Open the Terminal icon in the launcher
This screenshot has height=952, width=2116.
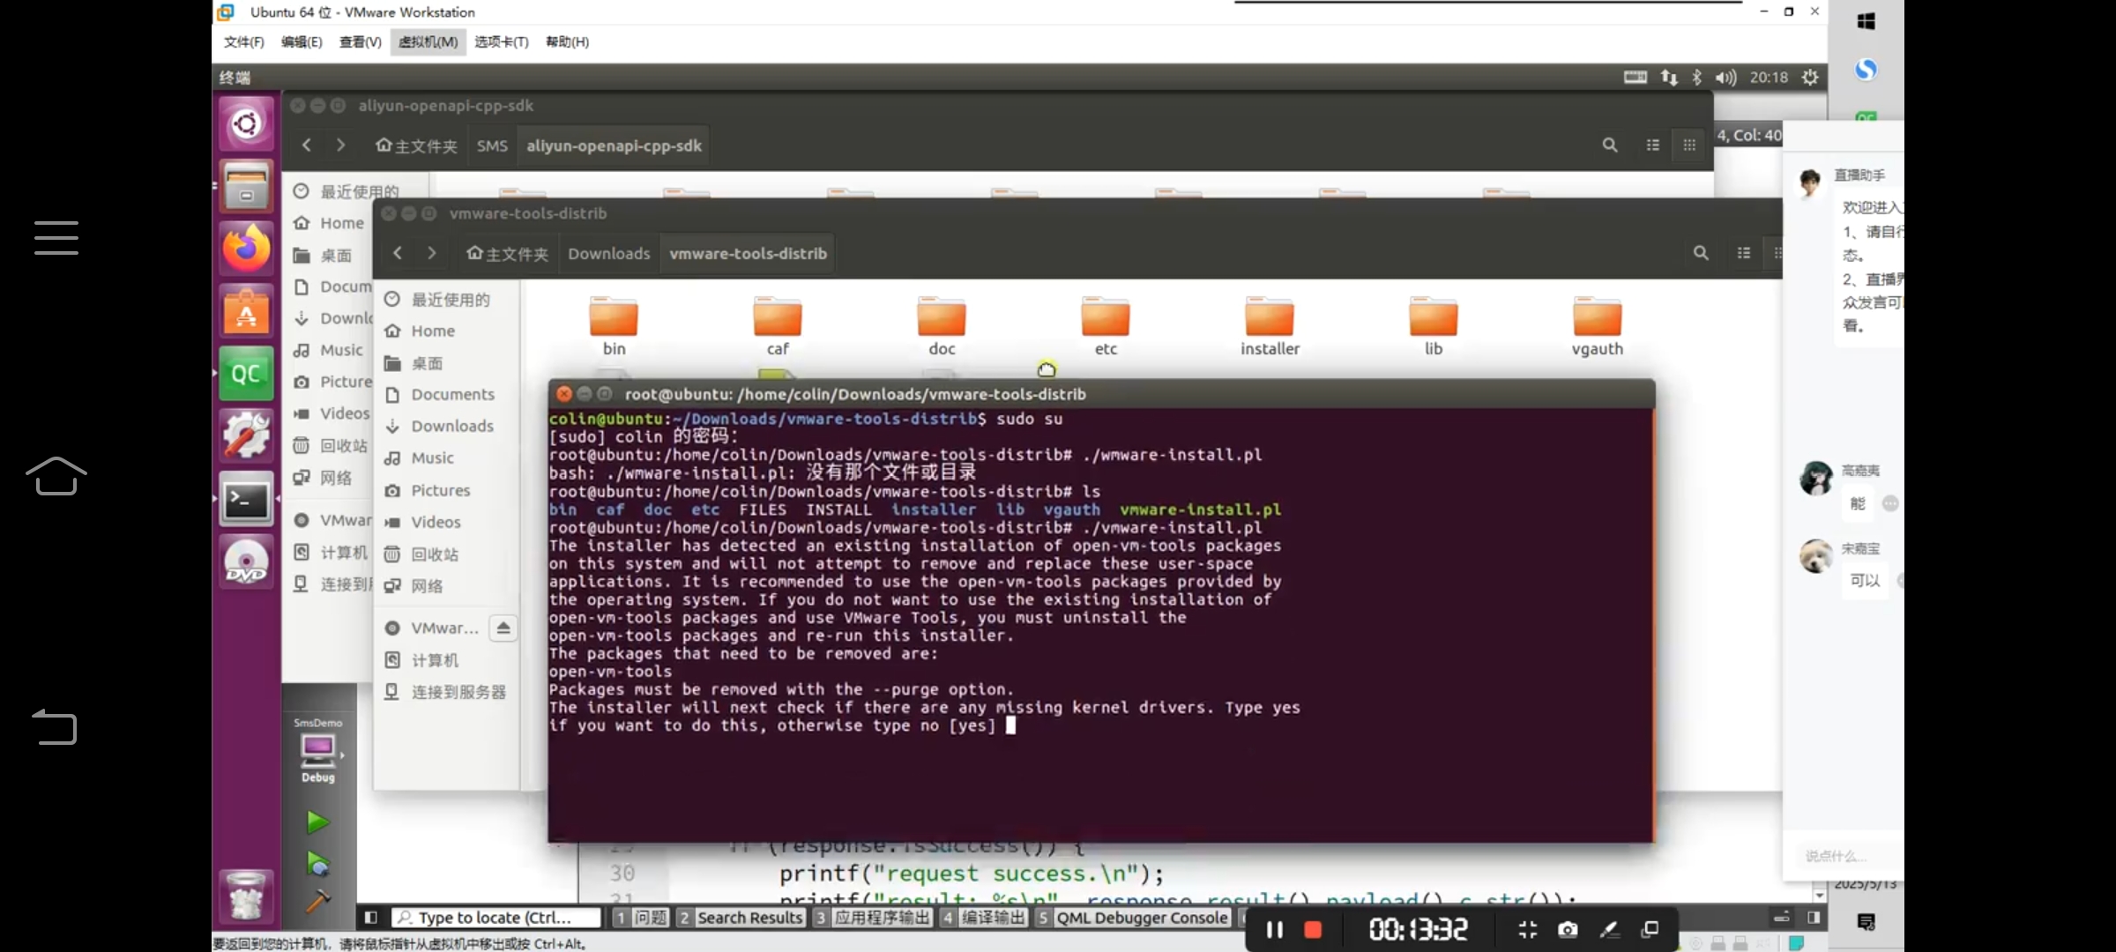point(246,500)
